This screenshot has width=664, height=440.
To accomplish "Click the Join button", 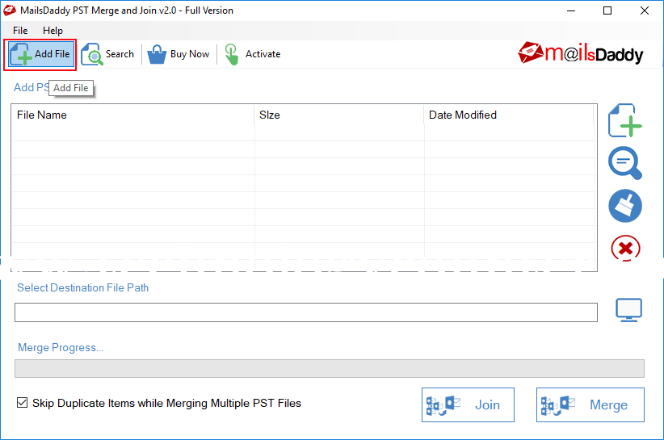I will tap(468, 405).
